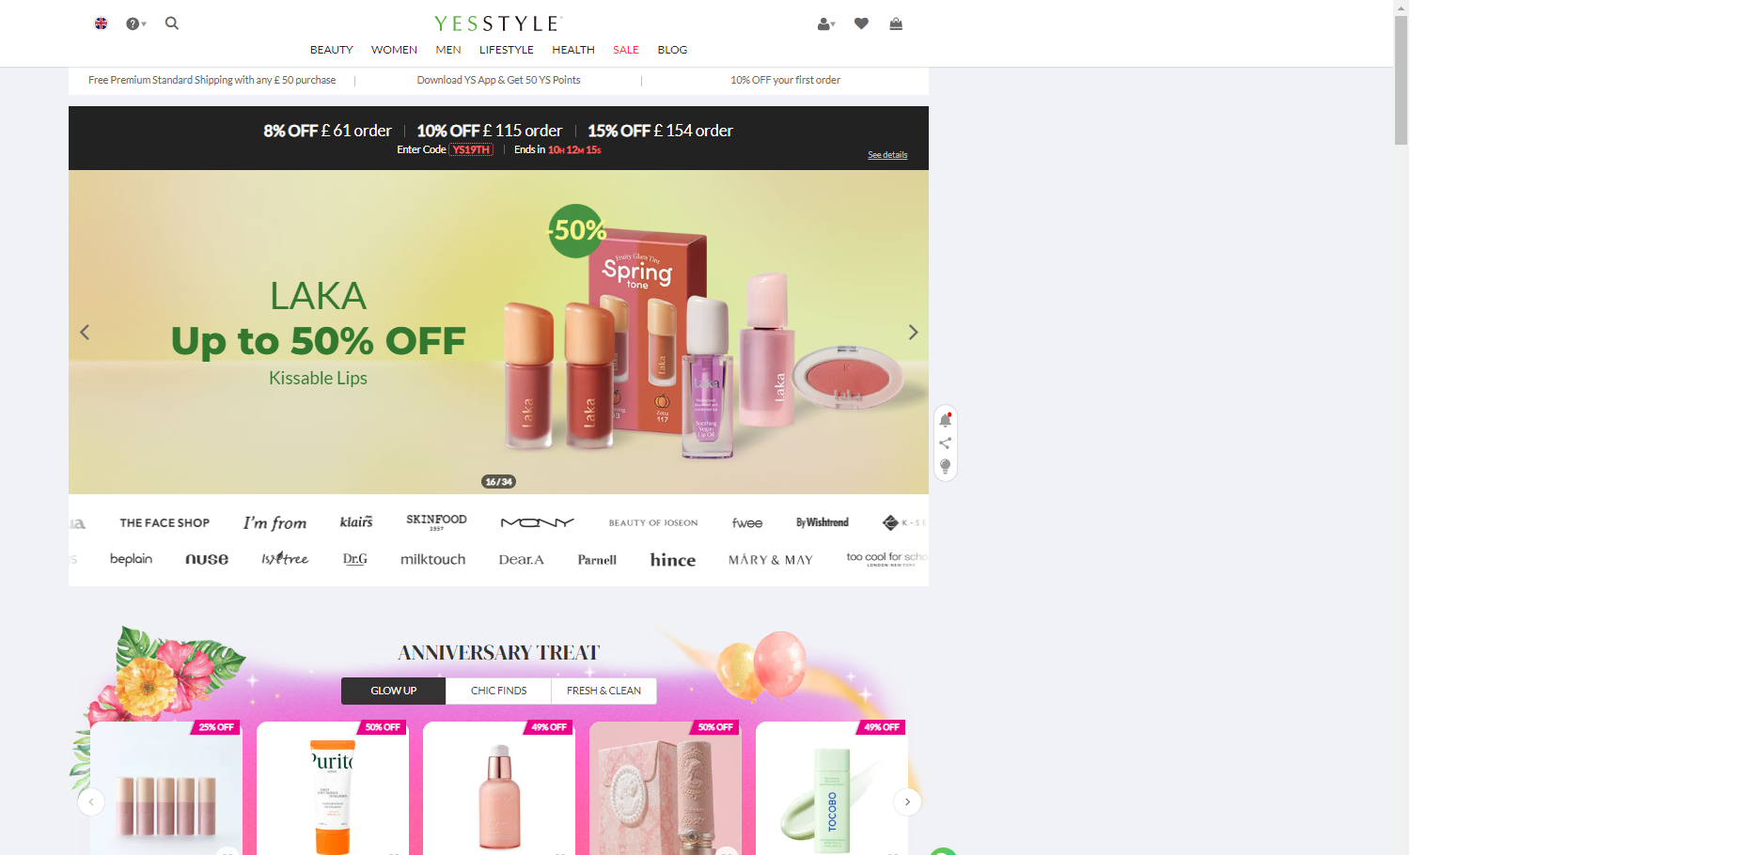Open milktouch brand logo
This screenshot has width=1740, height=855.
pos(433,559)
